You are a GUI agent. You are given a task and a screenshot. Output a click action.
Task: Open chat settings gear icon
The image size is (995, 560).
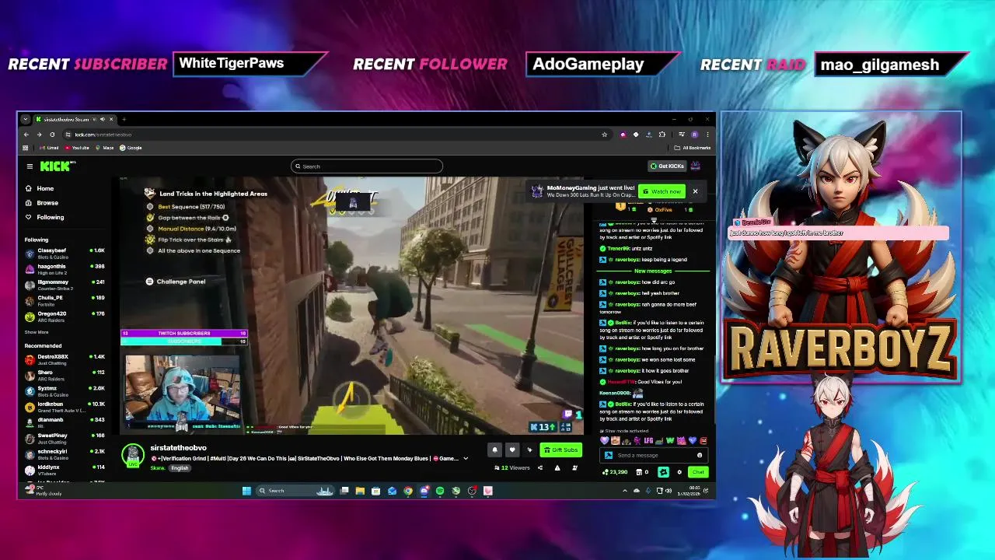[679, 472]
